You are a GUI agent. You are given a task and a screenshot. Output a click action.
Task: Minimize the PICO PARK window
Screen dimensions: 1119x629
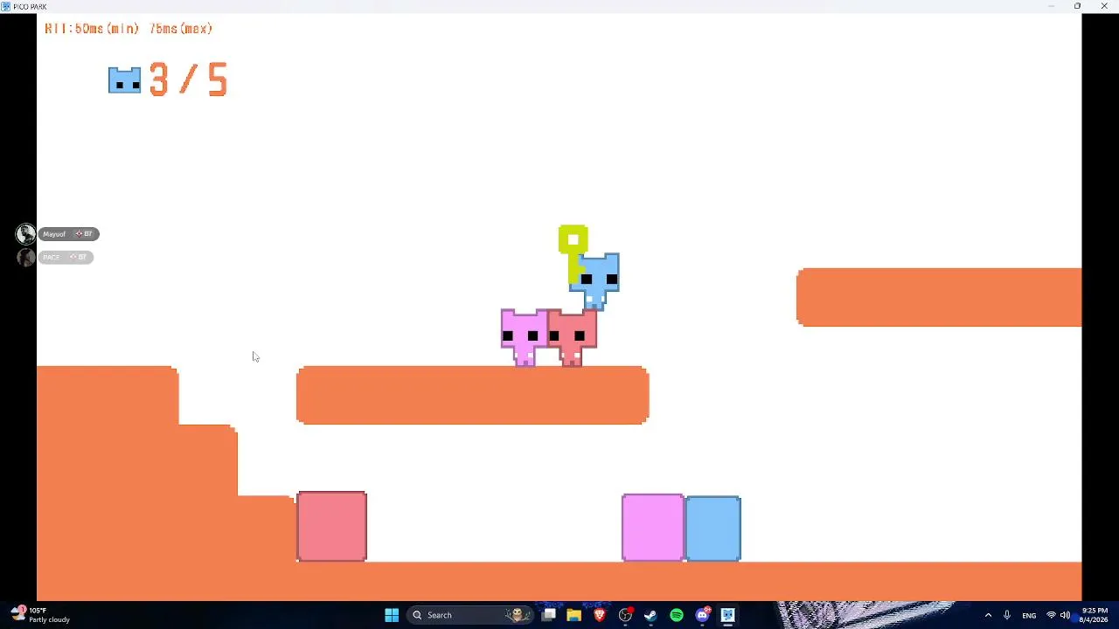coord(1051,6)
